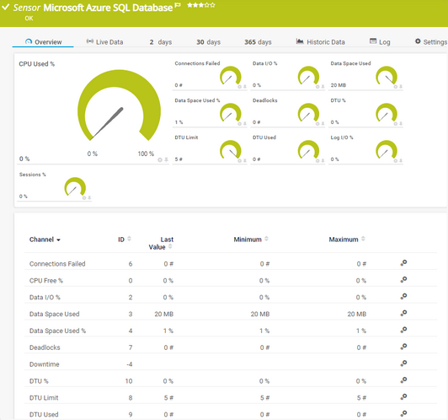Click Data Space Used % Minimum 1 %
This screenshot has height=420, width=448.
[264, 331]
